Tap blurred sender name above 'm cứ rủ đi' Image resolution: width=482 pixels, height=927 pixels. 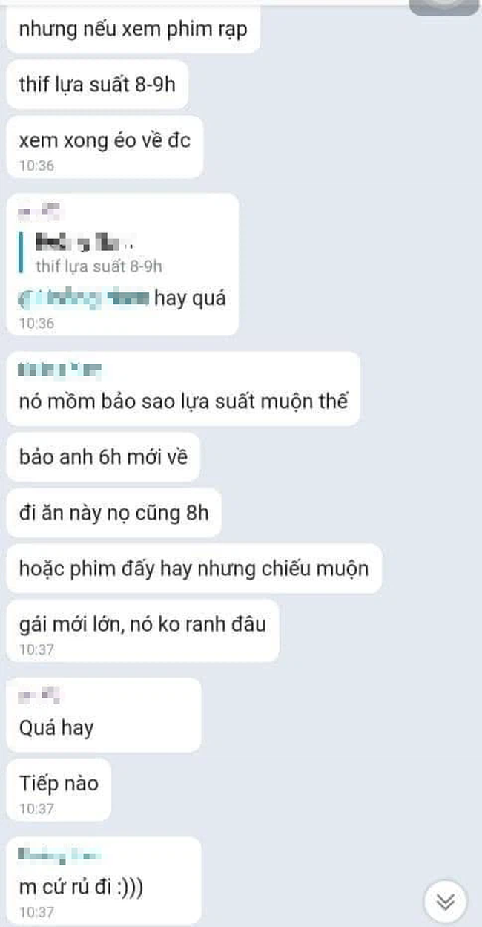pos(59,854)
